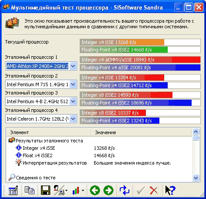The width and height of the screenshot is (206, 199).
Task: Select the Результаты эталонного теста row
Action: [100, 141]
